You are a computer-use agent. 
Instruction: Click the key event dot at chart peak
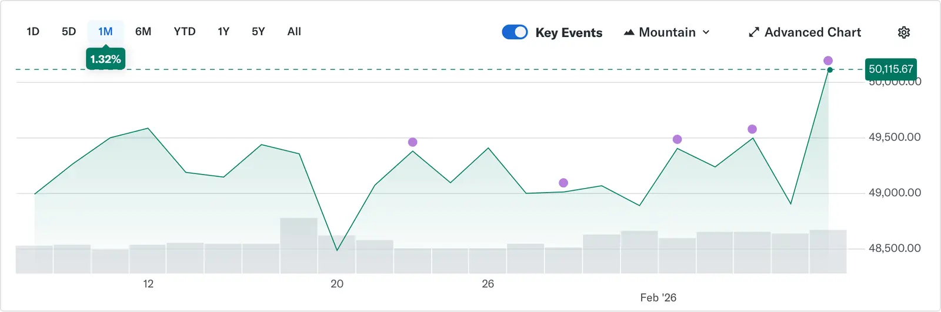[x=828, y=61]
